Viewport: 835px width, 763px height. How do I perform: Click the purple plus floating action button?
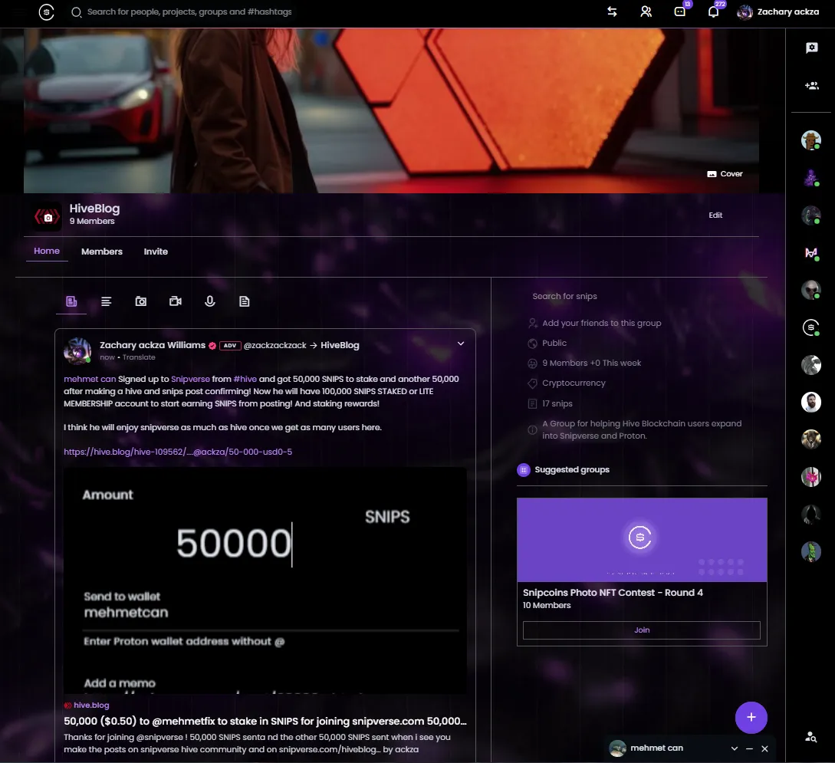[x=751, y=717]
